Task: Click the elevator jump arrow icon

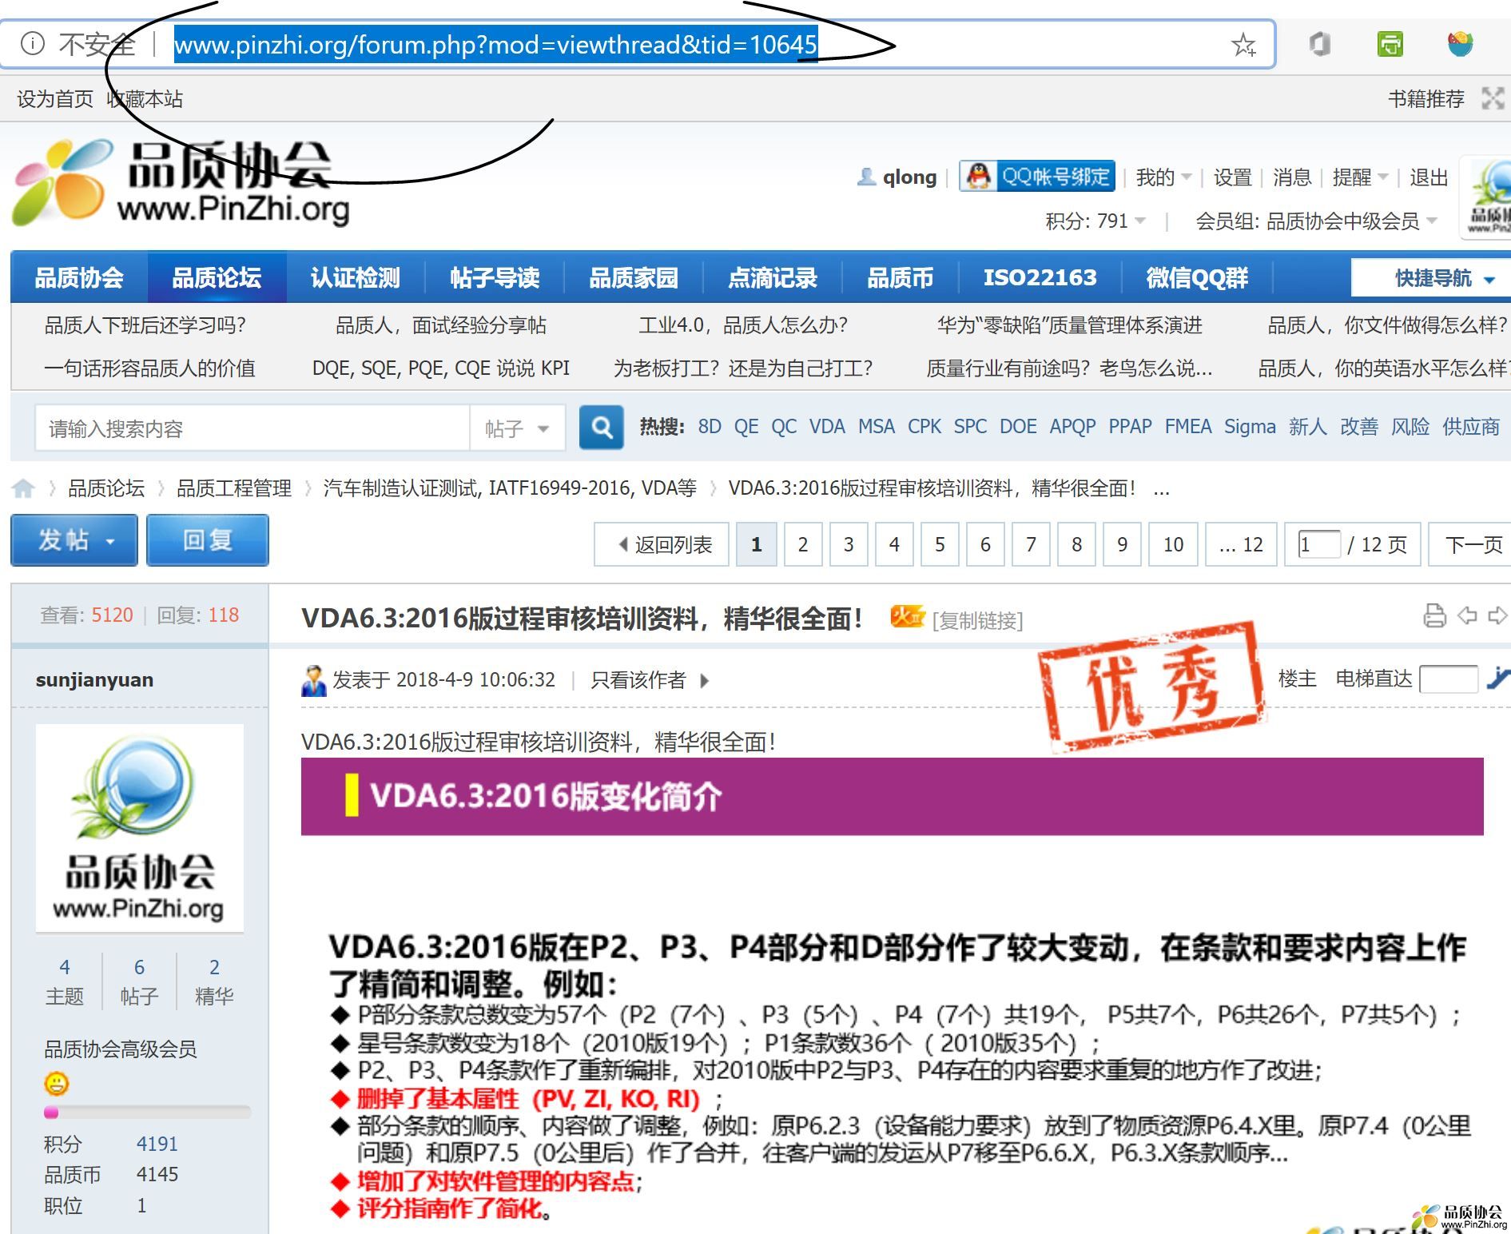Action: coord(1498,679)
